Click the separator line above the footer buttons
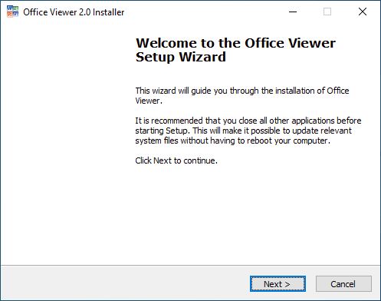Viewport: 381px width, 301px height. pyautogui.click(x=190, y=265)
